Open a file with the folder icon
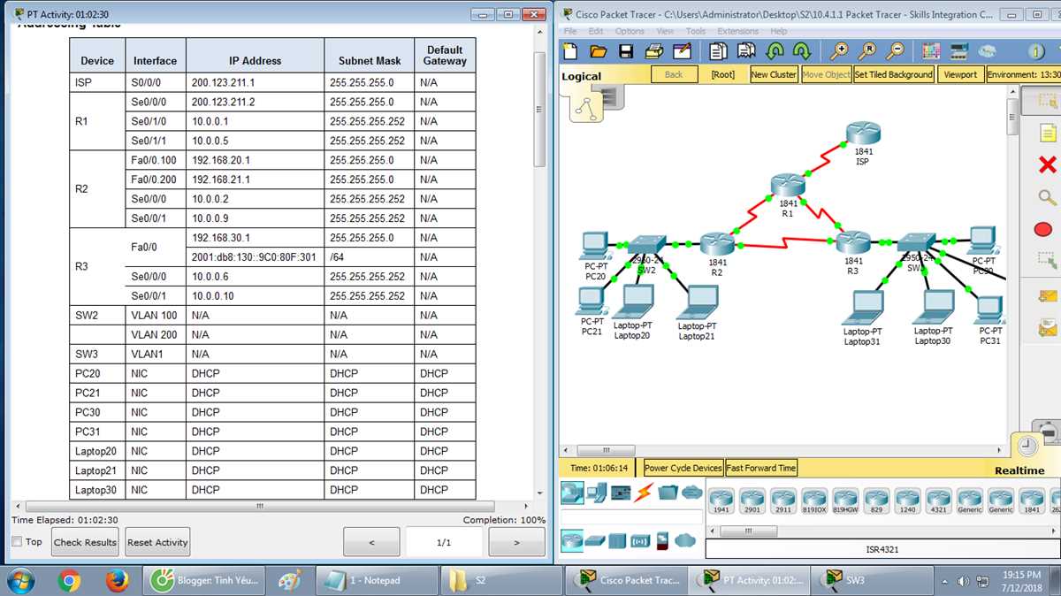 [599, 51]
